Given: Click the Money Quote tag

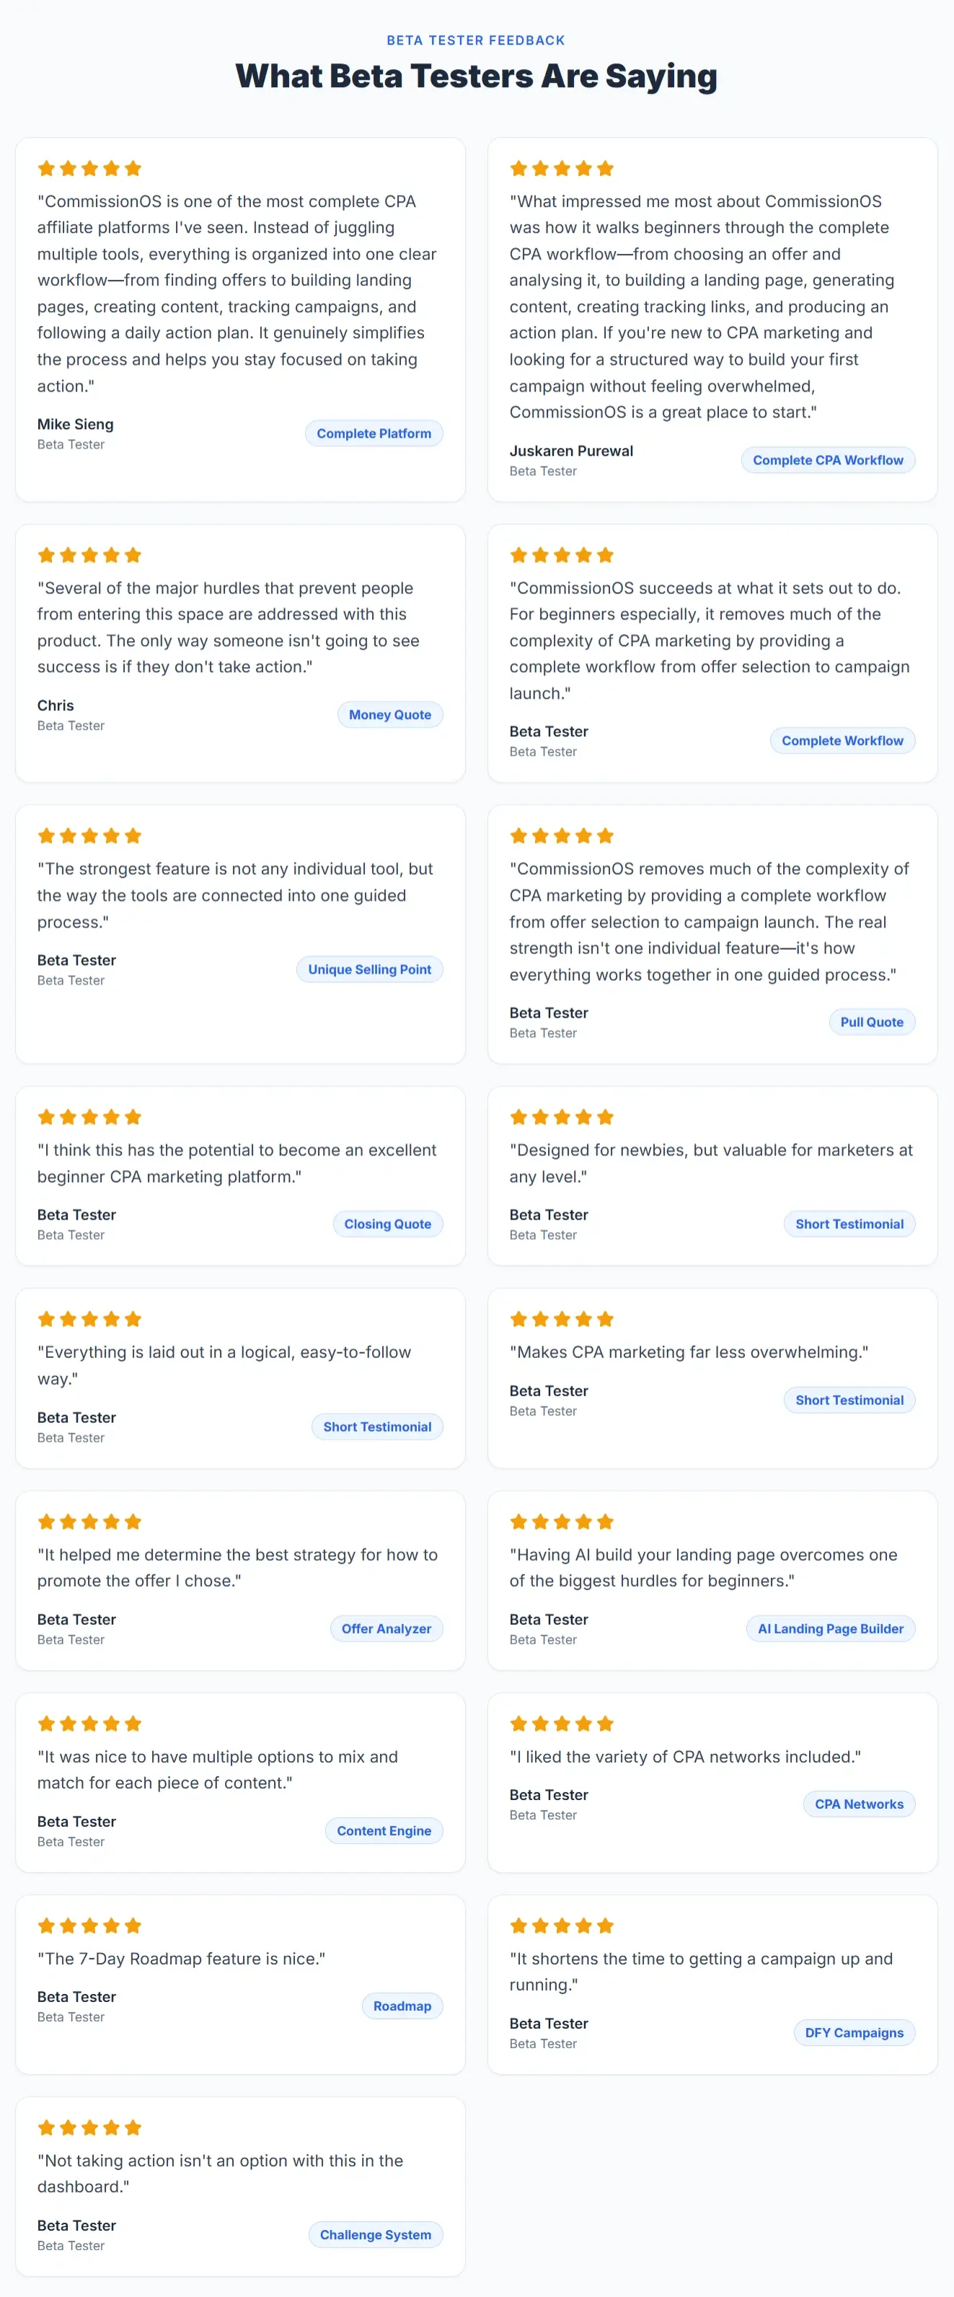Looking at the screenshot, I should (389, 714).
